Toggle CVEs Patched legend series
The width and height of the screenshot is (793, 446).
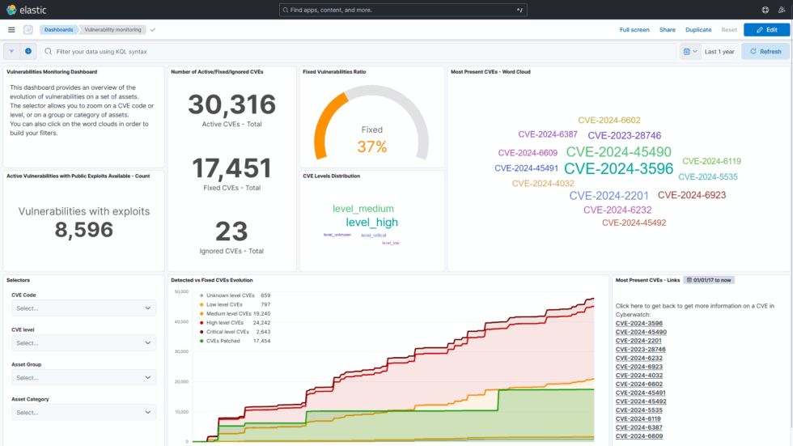click(222, 341)
